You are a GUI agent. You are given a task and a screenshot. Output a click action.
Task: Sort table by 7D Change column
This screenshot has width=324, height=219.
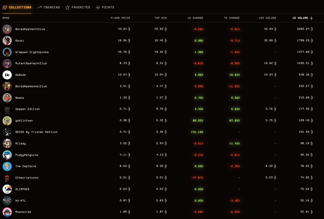(x=232, y=18)
